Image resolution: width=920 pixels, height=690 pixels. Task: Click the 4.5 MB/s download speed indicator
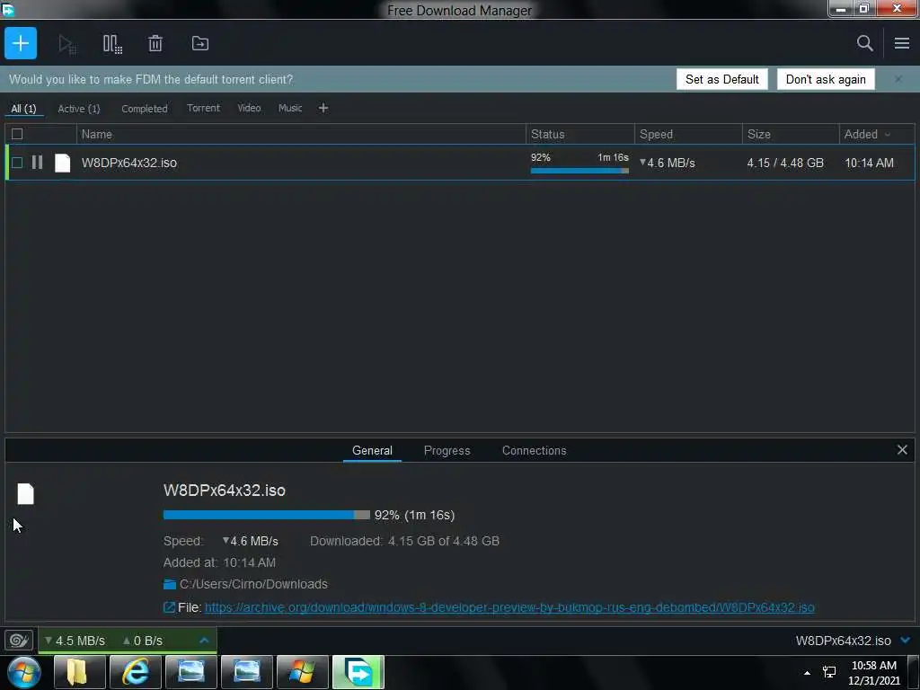point(75,641)
